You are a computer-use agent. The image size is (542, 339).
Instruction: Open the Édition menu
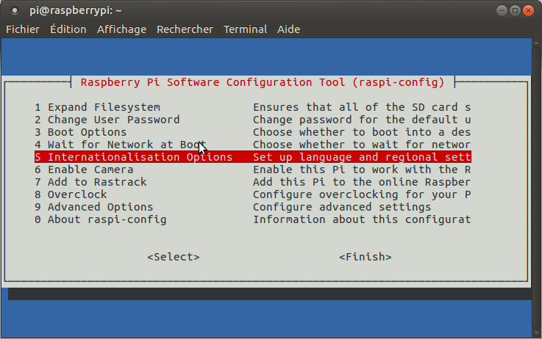pyautogui.click(x=68, y=29)
